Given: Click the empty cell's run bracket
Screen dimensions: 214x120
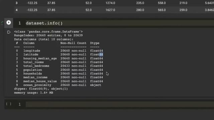Looking at the screenshot, I should coord(9,104).
